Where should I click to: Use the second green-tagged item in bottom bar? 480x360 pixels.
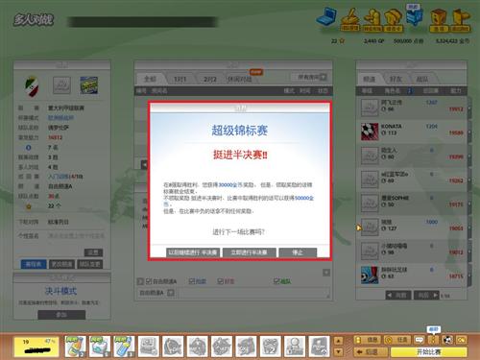click(100, 347)
